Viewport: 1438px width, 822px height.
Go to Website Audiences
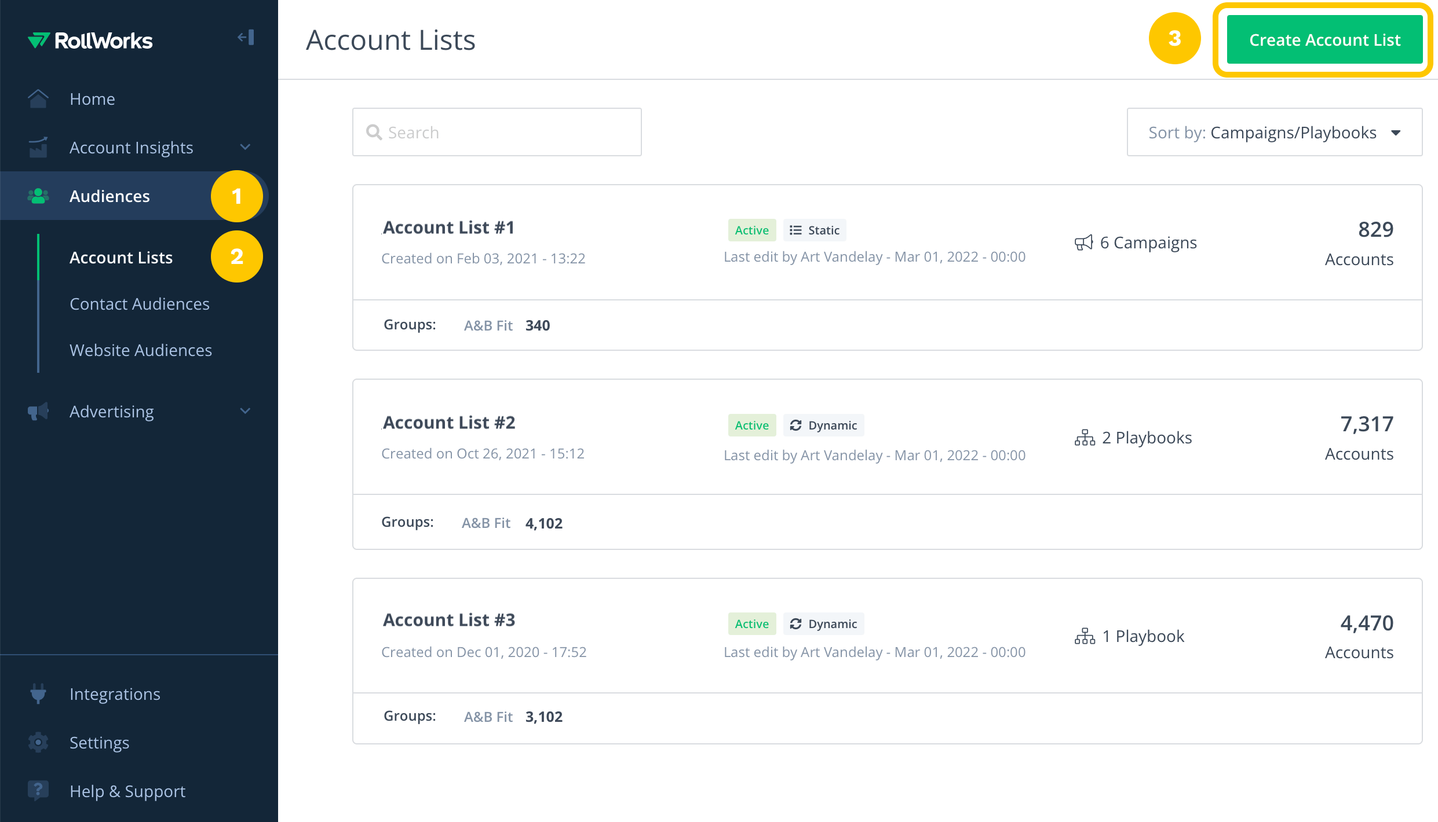click(141, 350)
